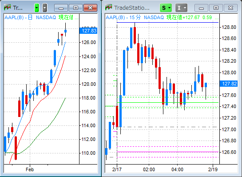Image resolution: width=242 pixels, height=177 pixels.
Task: Click 2/17 date label on right time axis
Action: point(117,169)
